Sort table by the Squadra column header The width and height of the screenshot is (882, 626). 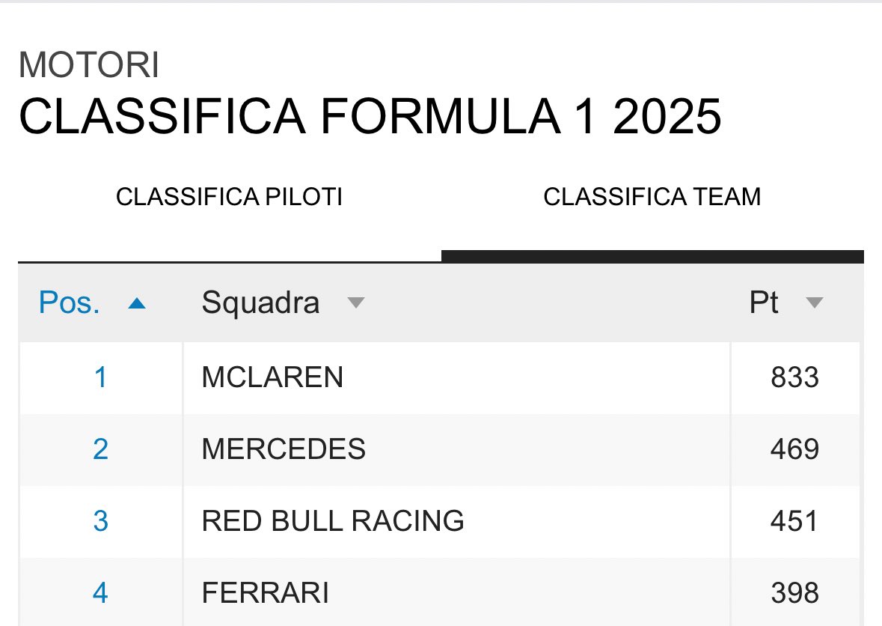tap(260, 303)
